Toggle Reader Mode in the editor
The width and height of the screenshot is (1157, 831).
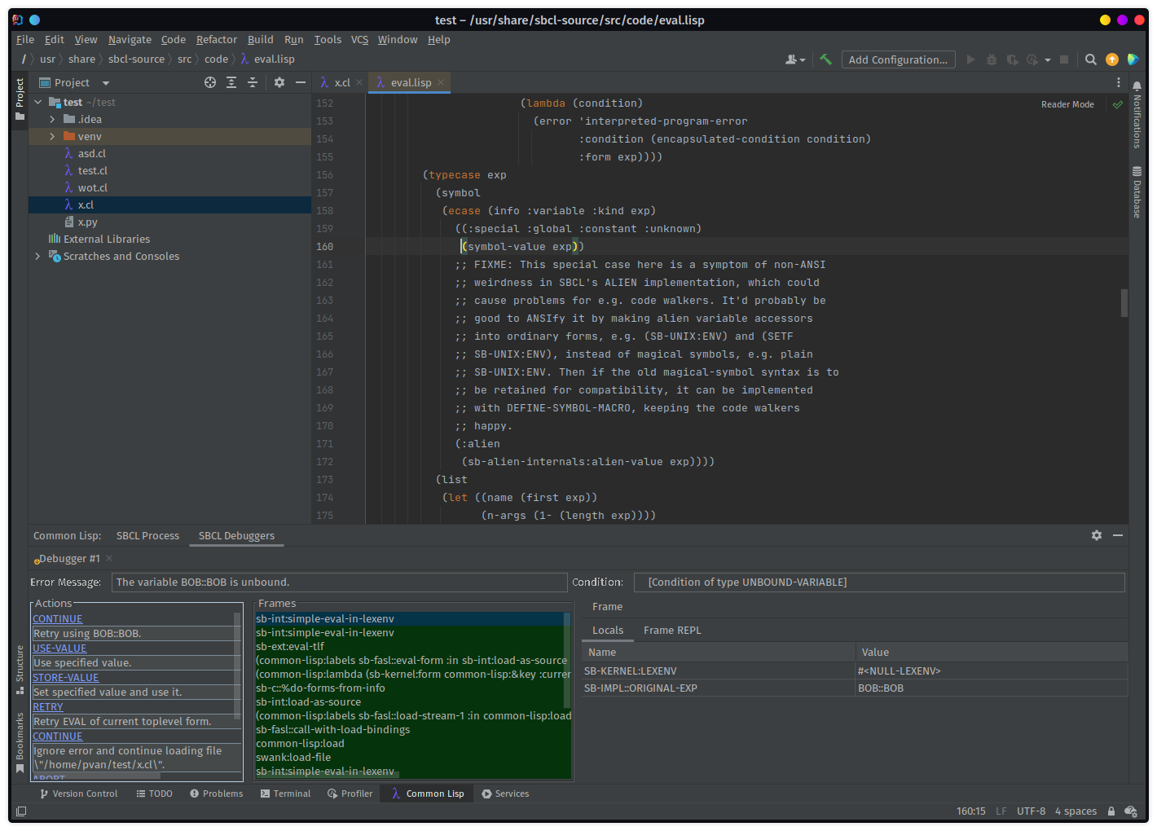click(x=1067, y=104)
